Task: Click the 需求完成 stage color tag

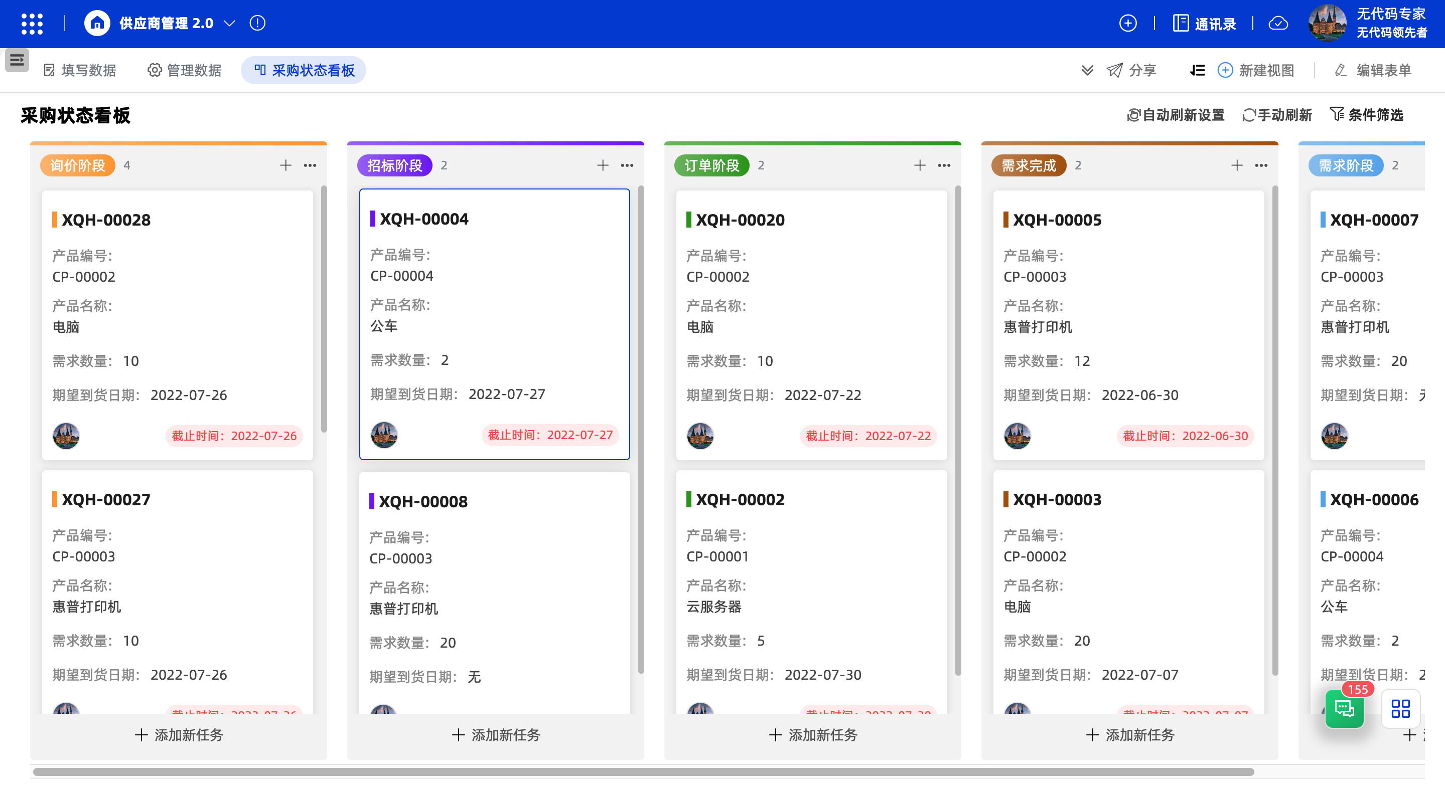Action: 1029,165
